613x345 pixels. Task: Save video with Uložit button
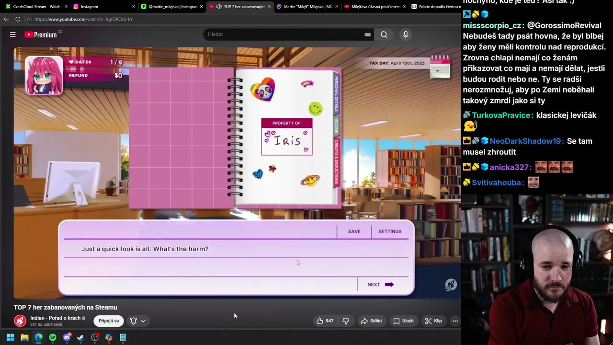click(x=404, y=321)
